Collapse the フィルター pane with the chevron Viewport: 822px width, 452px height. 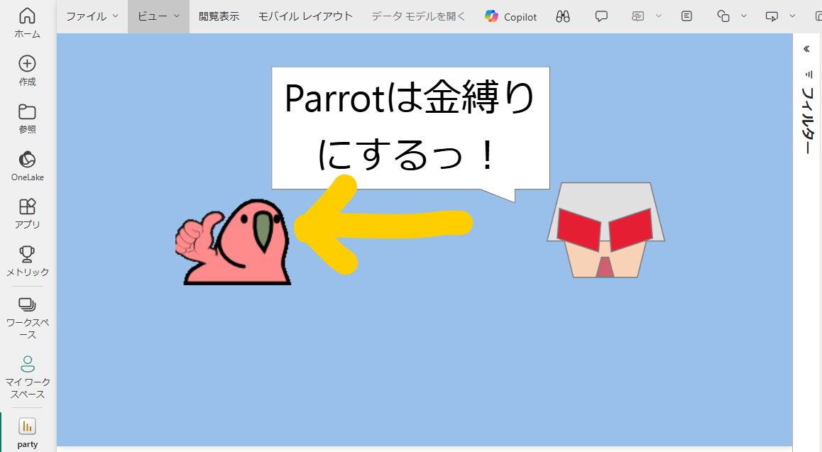coord(806,49)
